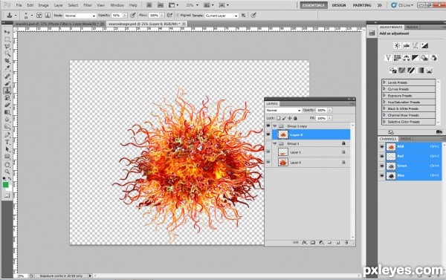Add a Brightness/Contrast adjustment
The width and height of the screenshot is (446, 280).
pos(397,45)
